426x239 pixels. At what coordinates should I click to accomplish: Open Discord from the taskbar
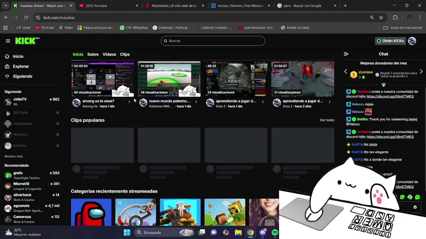[x=263, y=232]
